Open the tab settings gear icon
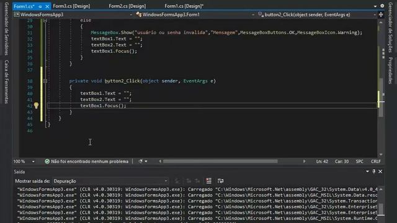The image size is (397, 223). tap(382, 6)
